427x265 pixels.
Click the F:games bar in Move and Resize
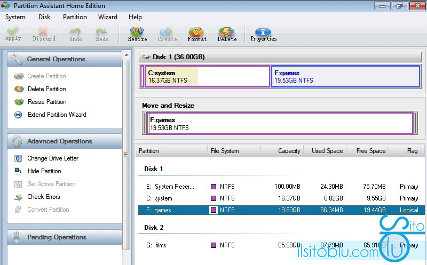[280, 124]
